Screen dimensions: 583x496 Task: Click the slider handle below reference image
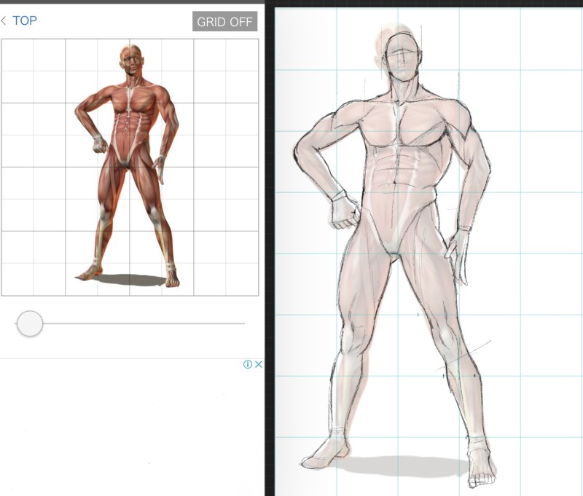(30, 323)
